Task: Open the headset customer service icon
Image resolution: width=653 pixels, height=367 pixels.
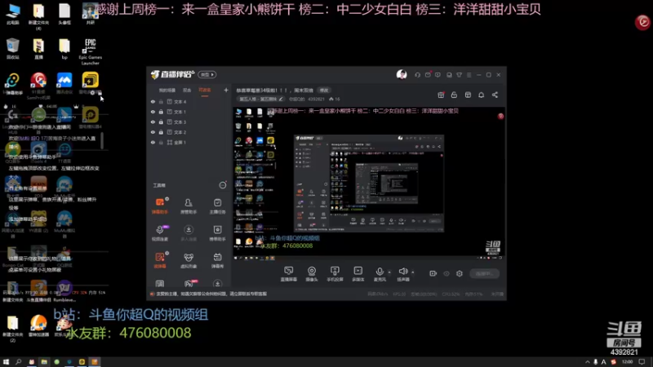Action: [417, 75]
